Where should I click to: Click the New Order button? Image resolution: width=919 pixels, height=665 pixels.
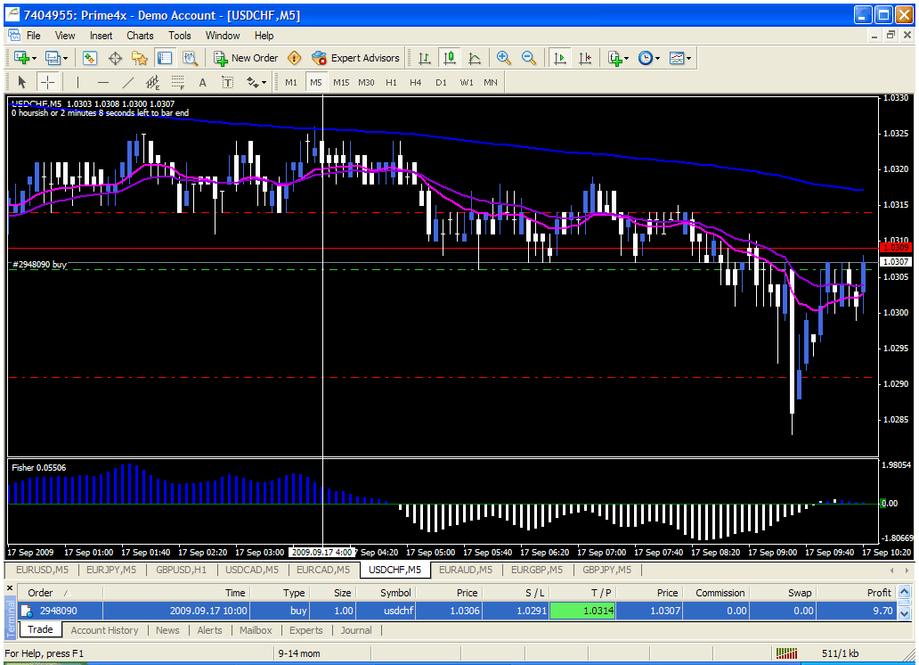click(246, 58)
